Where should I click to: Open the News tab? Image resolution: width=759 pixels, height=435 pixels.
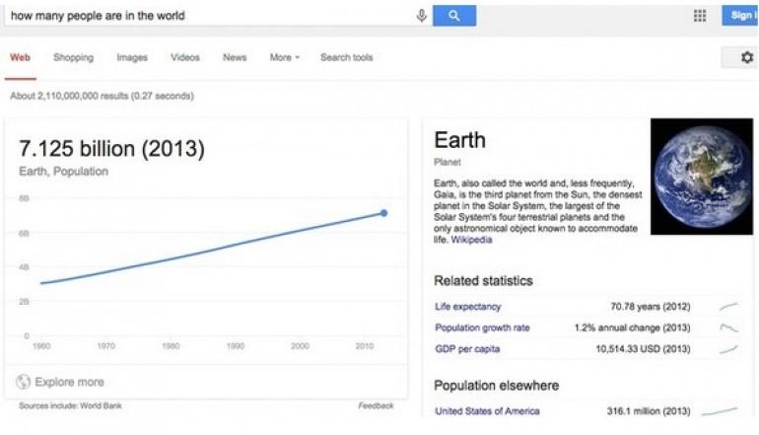[x=235, y=58]
